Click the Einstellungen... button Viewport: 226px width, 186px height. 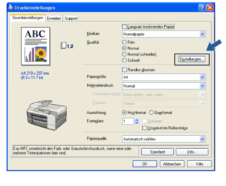click(x=192, y=59)
